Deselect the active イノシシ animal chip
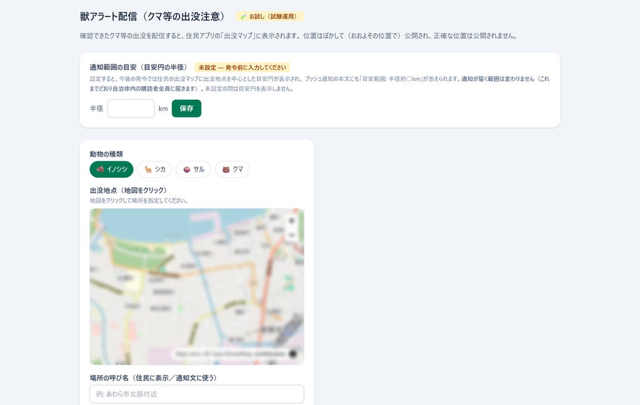Viewport: 640px width, 405px height. 111,170
